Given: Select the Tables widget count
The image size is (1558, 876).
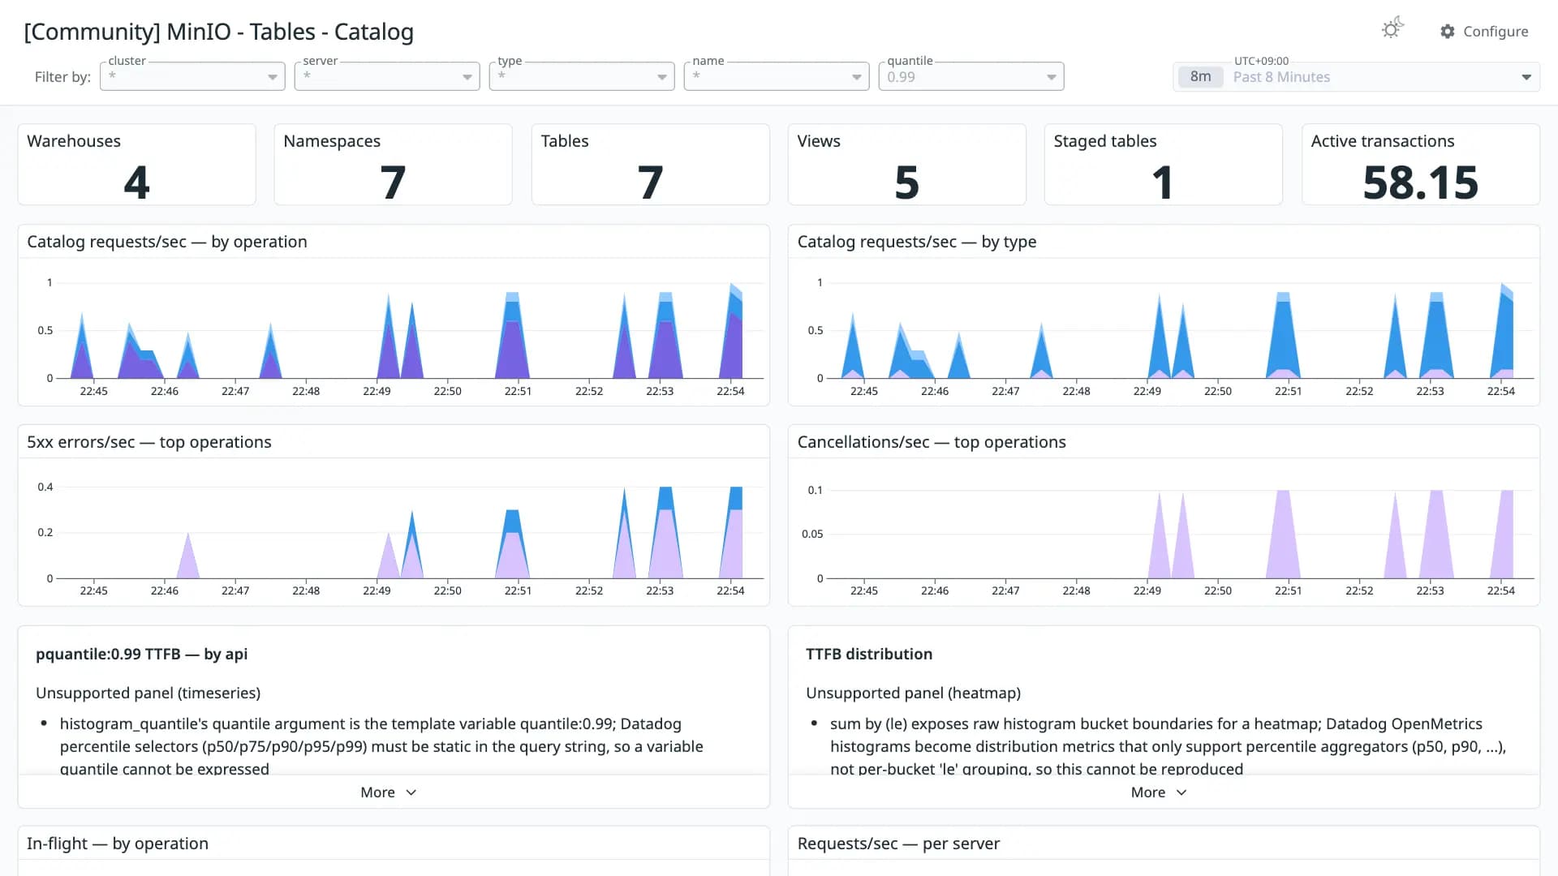Looking at the screenshot, I should (x=650, y=182).
